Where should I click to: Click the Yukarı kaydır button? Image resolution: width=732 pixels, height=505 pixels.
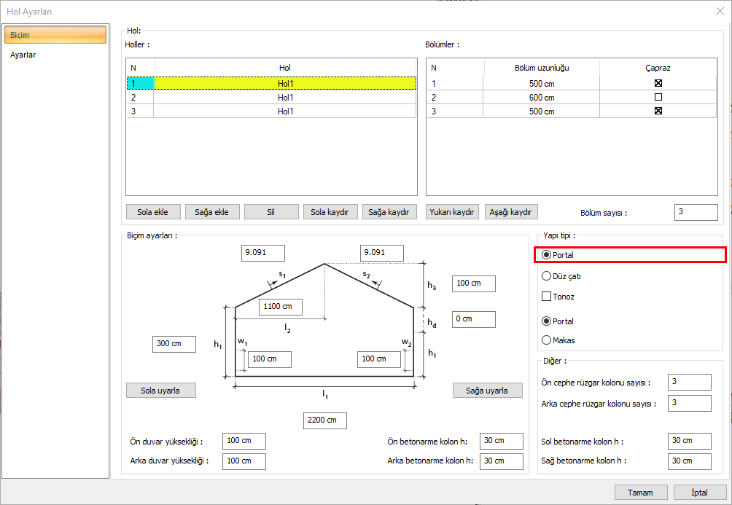click(453, 212)
